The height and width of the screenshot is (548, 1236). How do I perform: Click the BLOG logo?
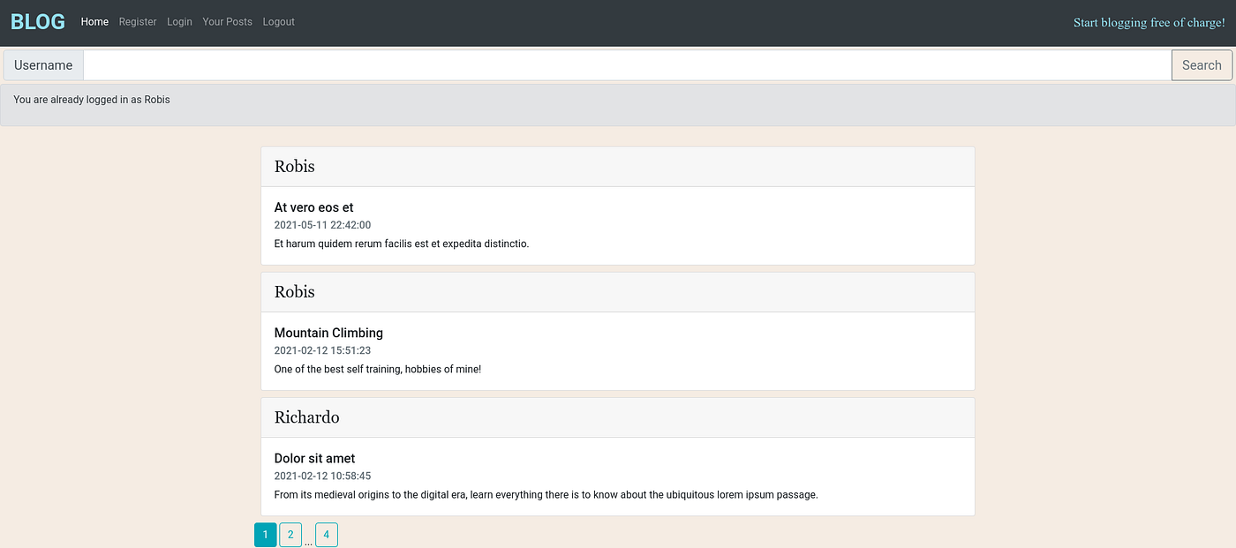tap(37, 21)
